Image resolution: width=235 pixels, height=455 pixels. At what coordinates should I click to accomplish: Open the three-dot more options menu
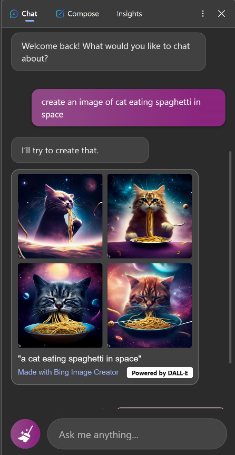(203, 14)
